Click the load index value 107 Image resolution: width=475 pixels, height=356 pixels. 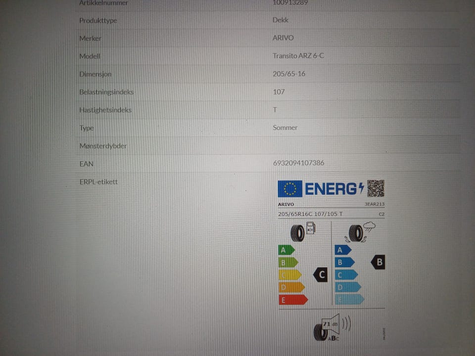click(x=279, y=92)
